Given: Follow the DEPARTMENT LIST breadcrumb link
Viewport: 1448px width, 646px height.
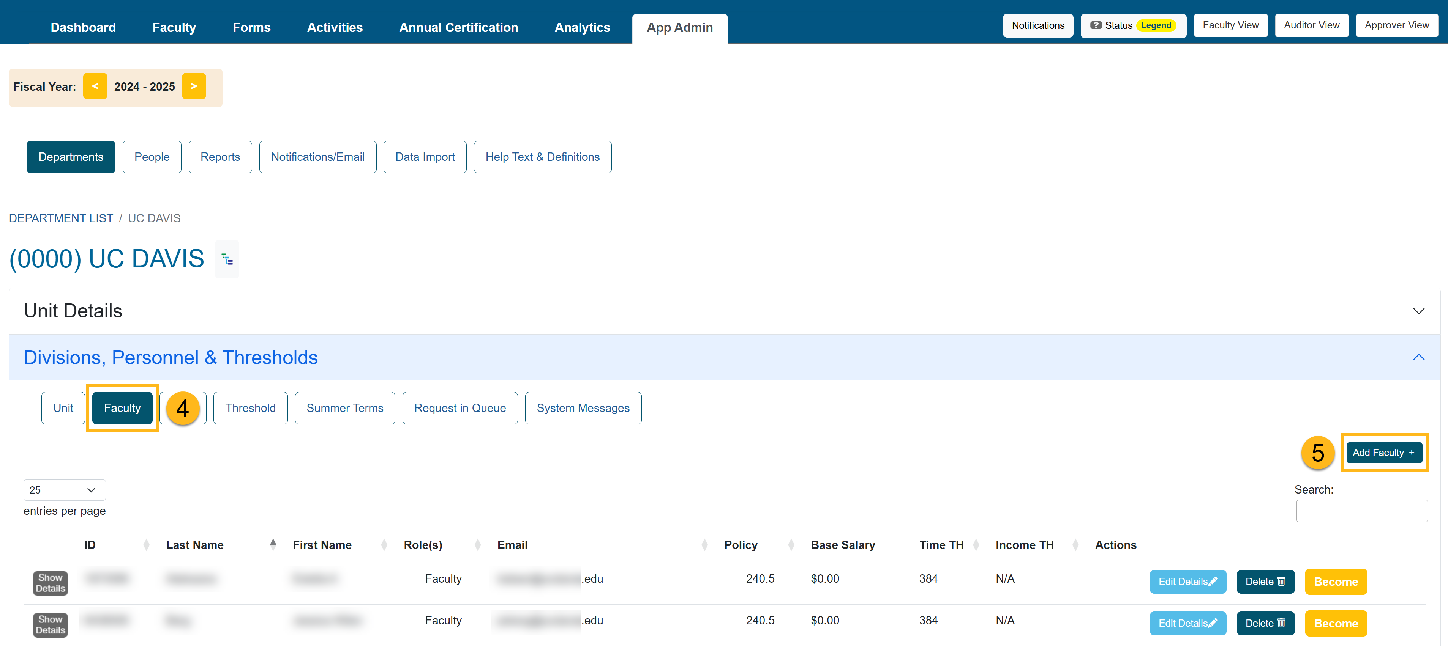Looking at the screenshot, I should click(x=61, y=218).
